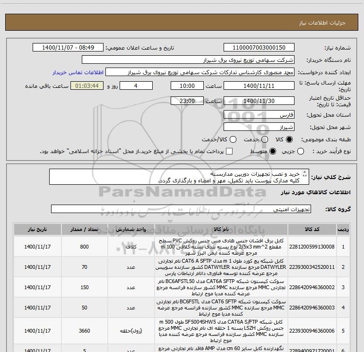Click the general need description text box
The width and height of the screenshot is (364, 352).
(179, 177)
